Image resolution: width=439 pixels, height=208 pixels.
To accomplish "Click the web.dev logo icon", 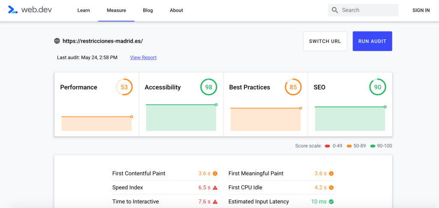I will point(13,10).
